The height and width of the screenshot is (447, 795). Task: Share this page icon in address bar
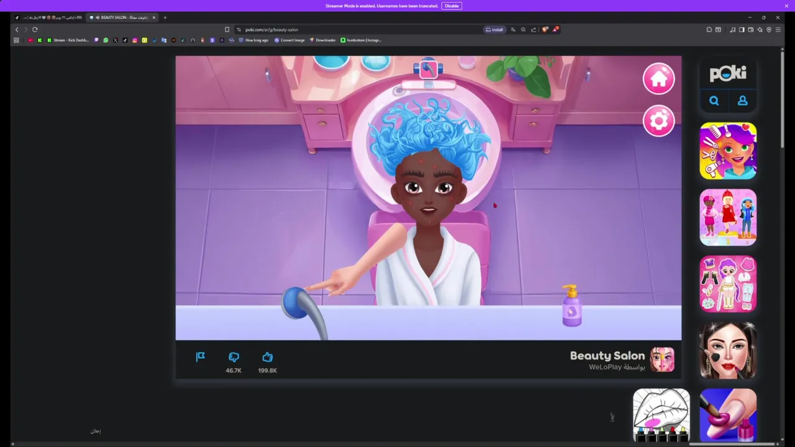534,29
